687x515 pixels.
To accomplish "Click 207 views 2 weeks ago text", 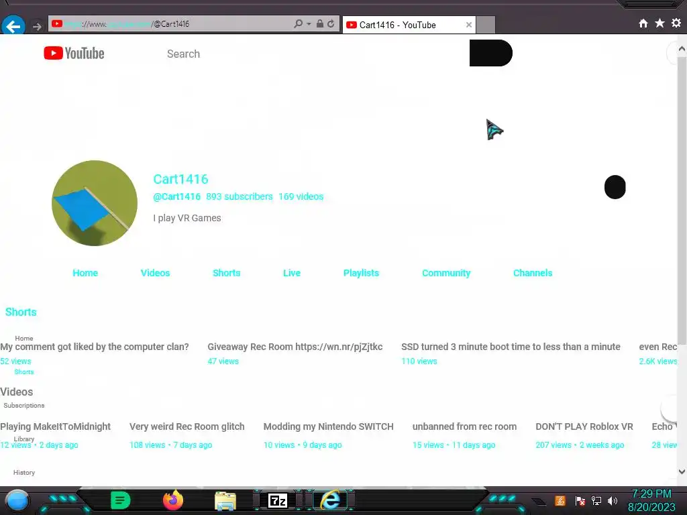I will click(x=580, y=445).
